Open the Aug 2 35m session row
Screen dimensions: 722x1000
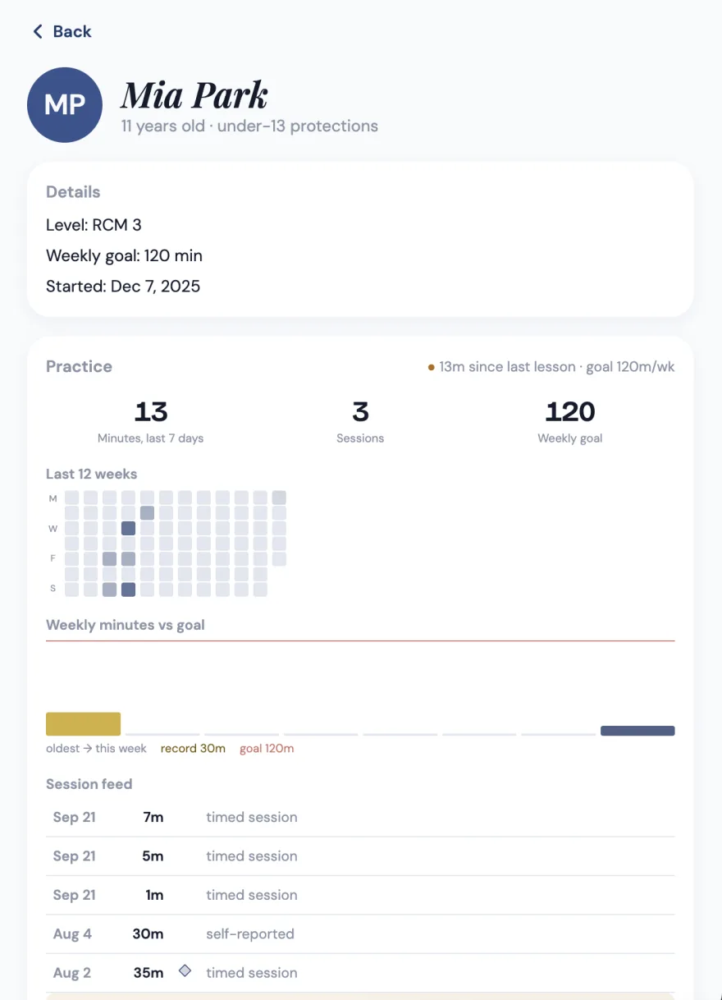click(x=360, y=973)
